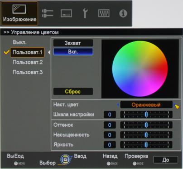Open the information menu icon
The width and height of the screenshot is (183, 169).
(123, 14)
